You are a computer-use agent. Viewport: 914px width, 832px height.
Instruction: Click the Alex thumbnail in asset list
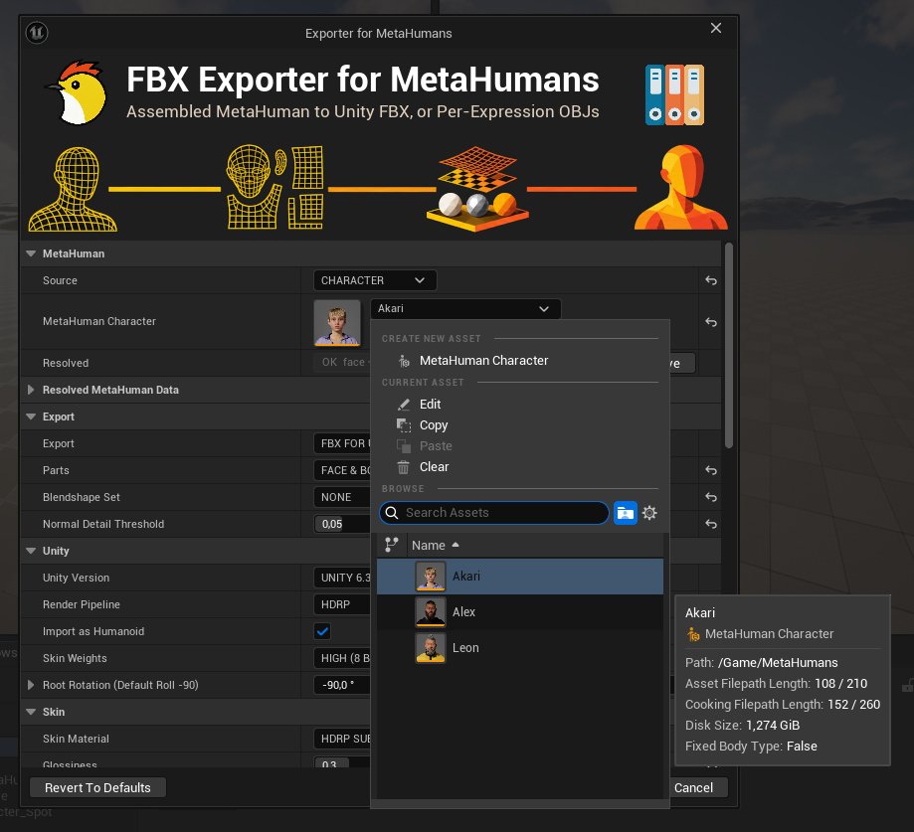tap(431, 611)
